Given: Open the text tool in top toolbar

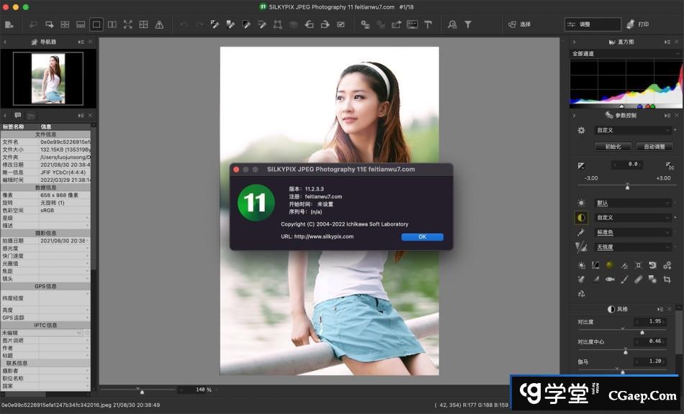Looking at the screenshot, I should pos(428,24).
